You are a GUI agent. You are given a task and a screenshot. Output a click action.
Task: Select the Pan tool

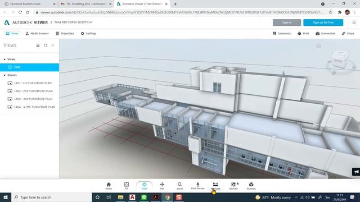(x=162, y=186)
